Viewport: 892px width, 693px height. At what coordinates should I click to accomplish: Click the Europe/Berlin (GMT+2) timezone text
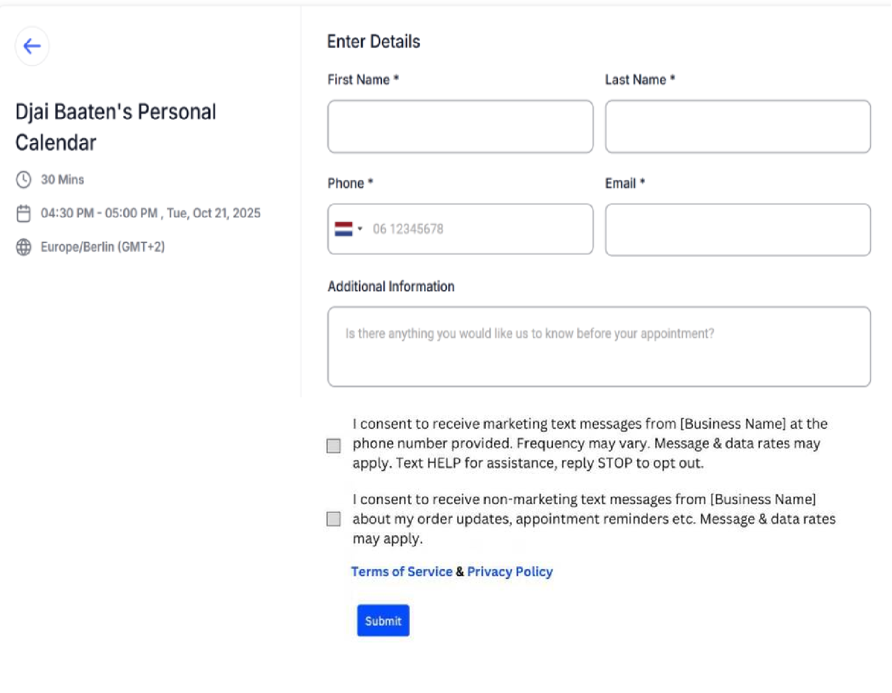click(103, 247)
